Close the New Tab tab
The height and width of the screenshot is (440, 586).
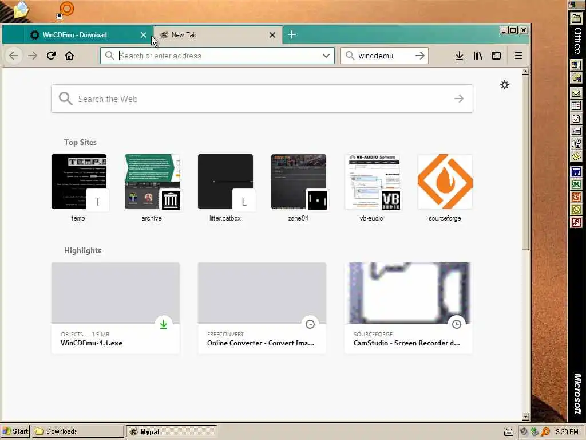(x=272, y=35)
